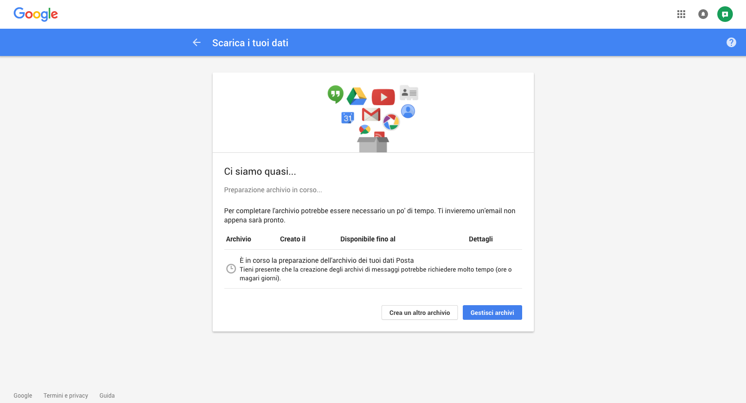Open the help question mark icon
Screen dimensions: 746x403
coord(731,42)
